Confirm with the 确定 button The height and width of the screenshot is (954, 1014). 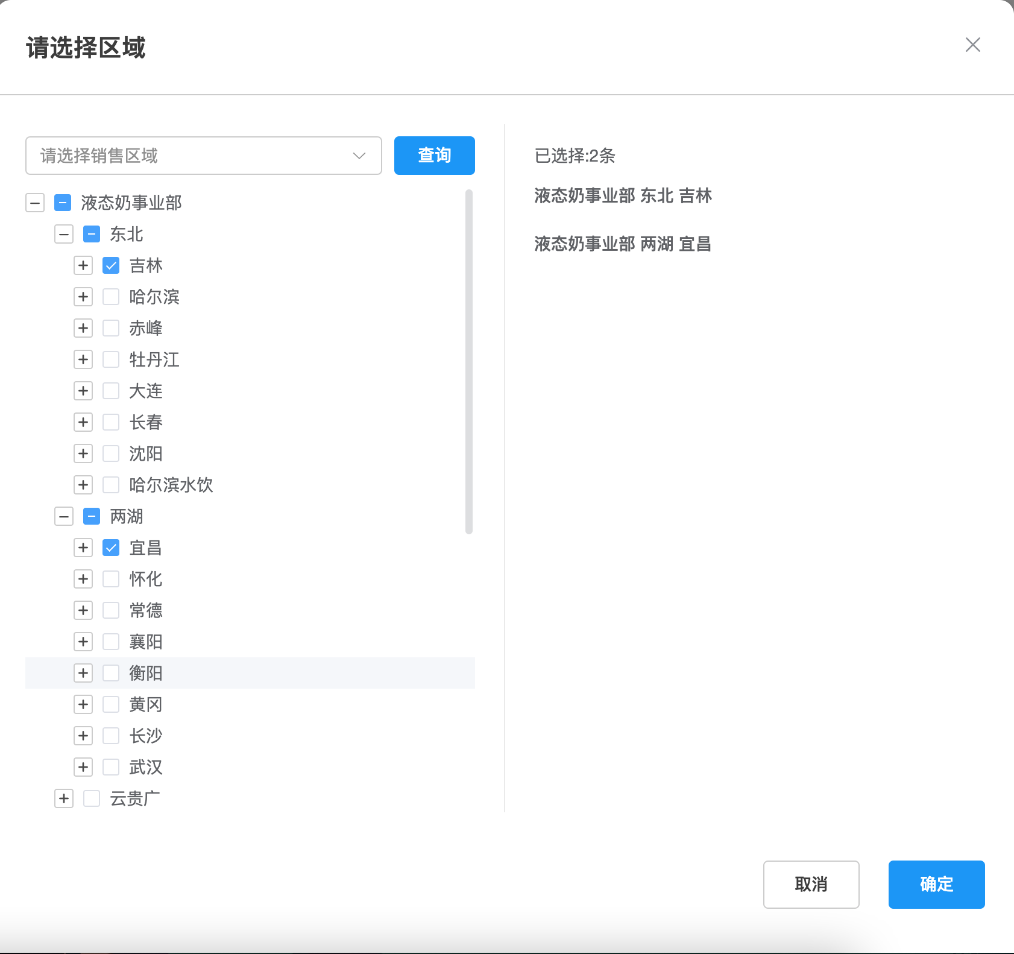pyautogui.click(x=937, y=885)
